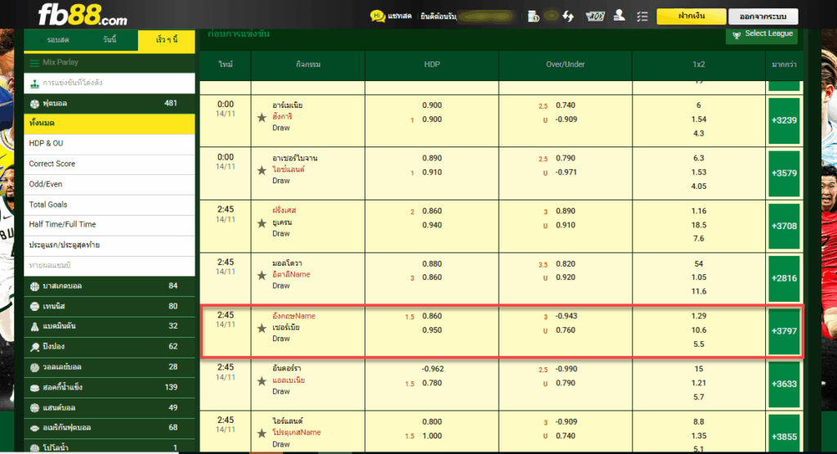This screenshot has width=837, height=454.
Task: Click the badminton shuttlecock icon
Action: 34,327
